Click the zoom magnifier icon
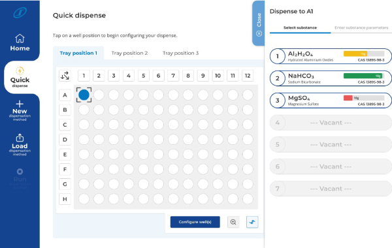 click(x=233, y=222)
